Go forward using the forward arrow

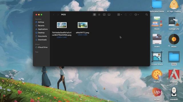tap(58, 15)
